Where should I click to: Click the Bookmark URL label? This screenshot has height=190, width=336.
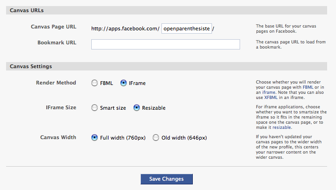pos(57,42)
